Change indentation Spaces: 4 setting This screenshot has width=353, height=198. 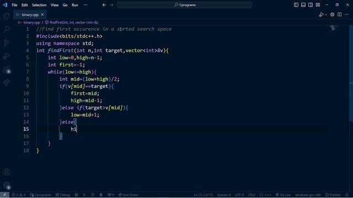(224, 195)
